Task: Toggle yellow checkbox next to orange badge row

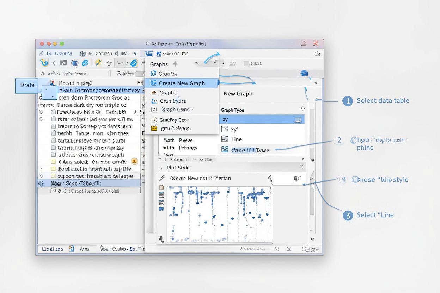Action: pos(53,162)
